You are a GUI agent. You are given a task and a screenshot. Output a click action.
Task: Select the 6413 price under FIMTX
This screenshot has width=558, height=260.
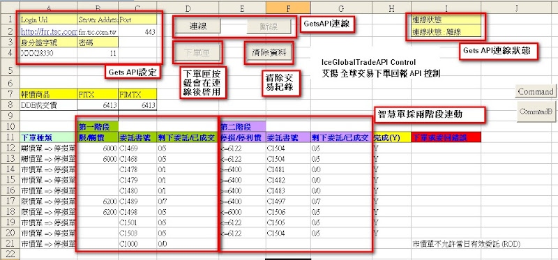click(137, 105)
